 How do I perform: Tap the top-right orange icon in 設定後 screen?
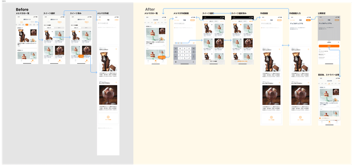[339, 81]
